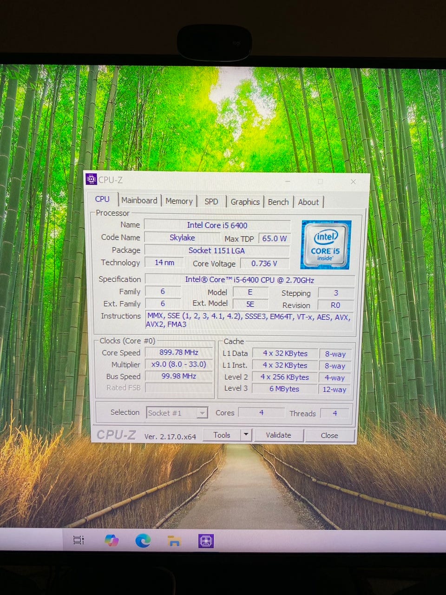Click the Ext. Model value '5E'
Viewport: 446px width, 595px height.
coord(250,304)
